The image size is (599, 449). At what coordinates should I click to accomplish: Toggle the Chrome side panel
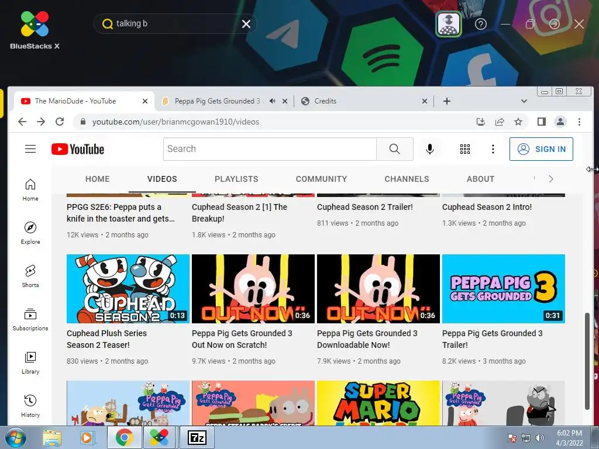(541, 122)
